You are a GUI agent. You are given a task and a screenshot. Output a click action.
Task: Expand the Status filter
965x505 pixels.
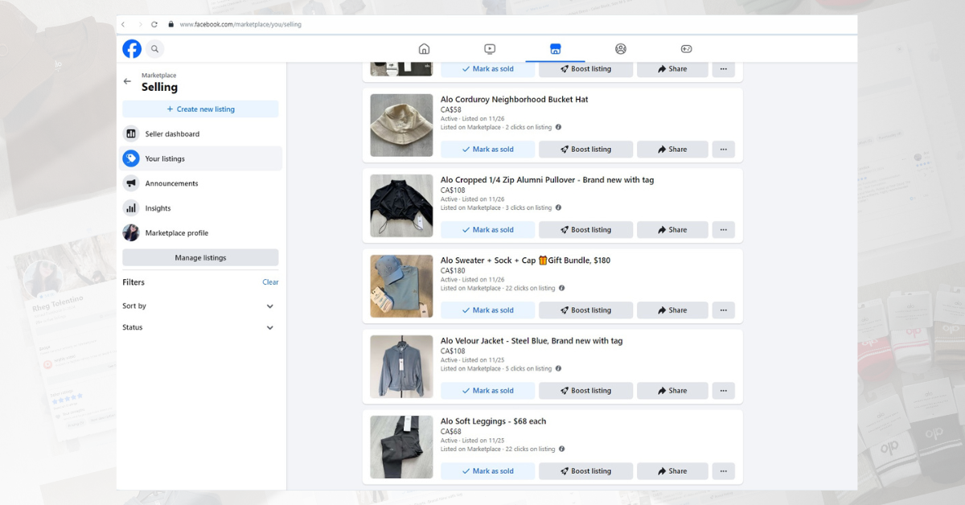point(200,327)
